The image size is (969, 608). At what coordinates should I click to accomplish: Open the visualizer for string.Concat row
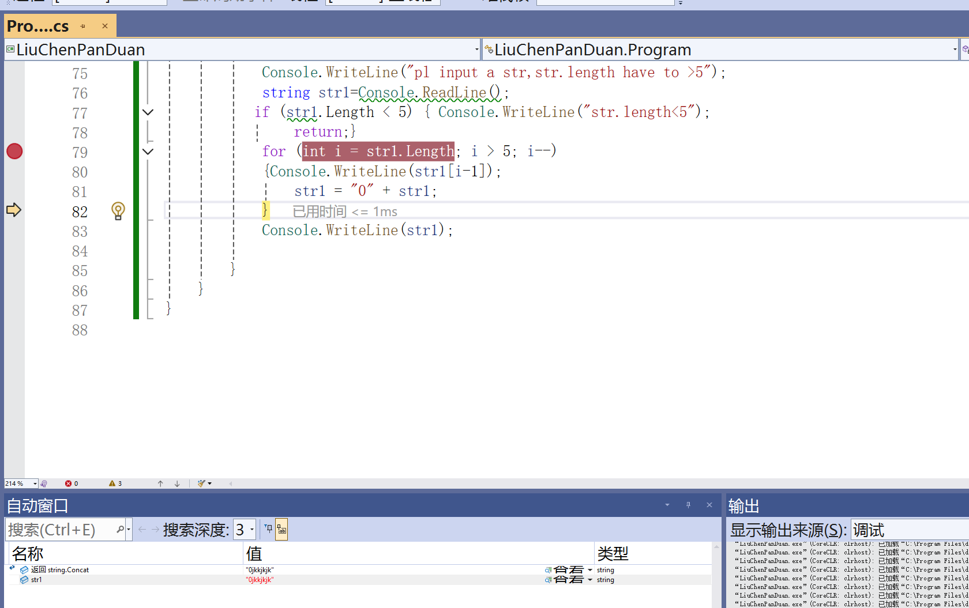tap(564, 570)
